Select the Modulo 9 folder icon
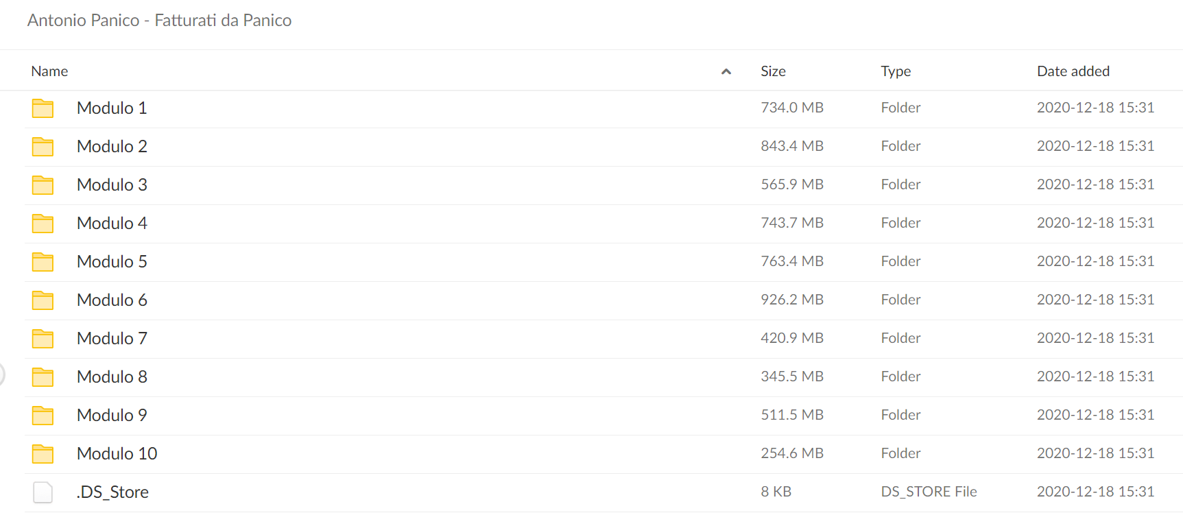1183x526 pixels. tap(43, 416)
